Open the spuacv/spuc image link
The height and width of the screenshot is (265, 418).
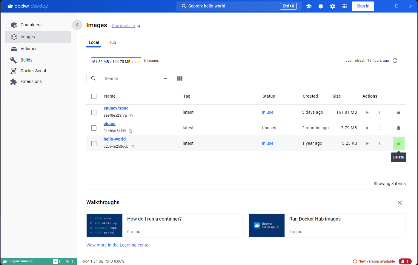[116, 108]
